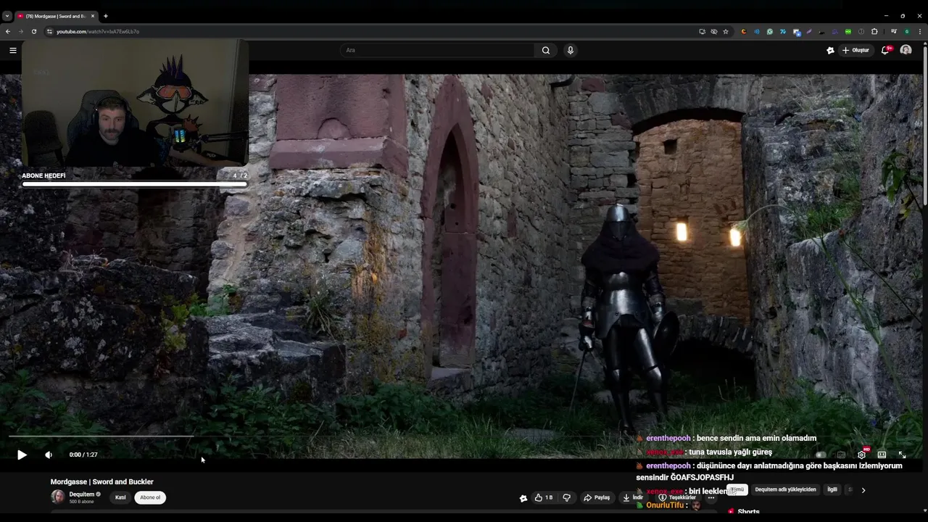Click the Shorts section heading

pyautogui.click(x=748, y=512)
